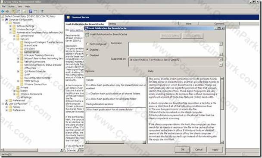The height and width of the screenshot is (158, 262).
Task: Click the Apply button
Action: 215,149
